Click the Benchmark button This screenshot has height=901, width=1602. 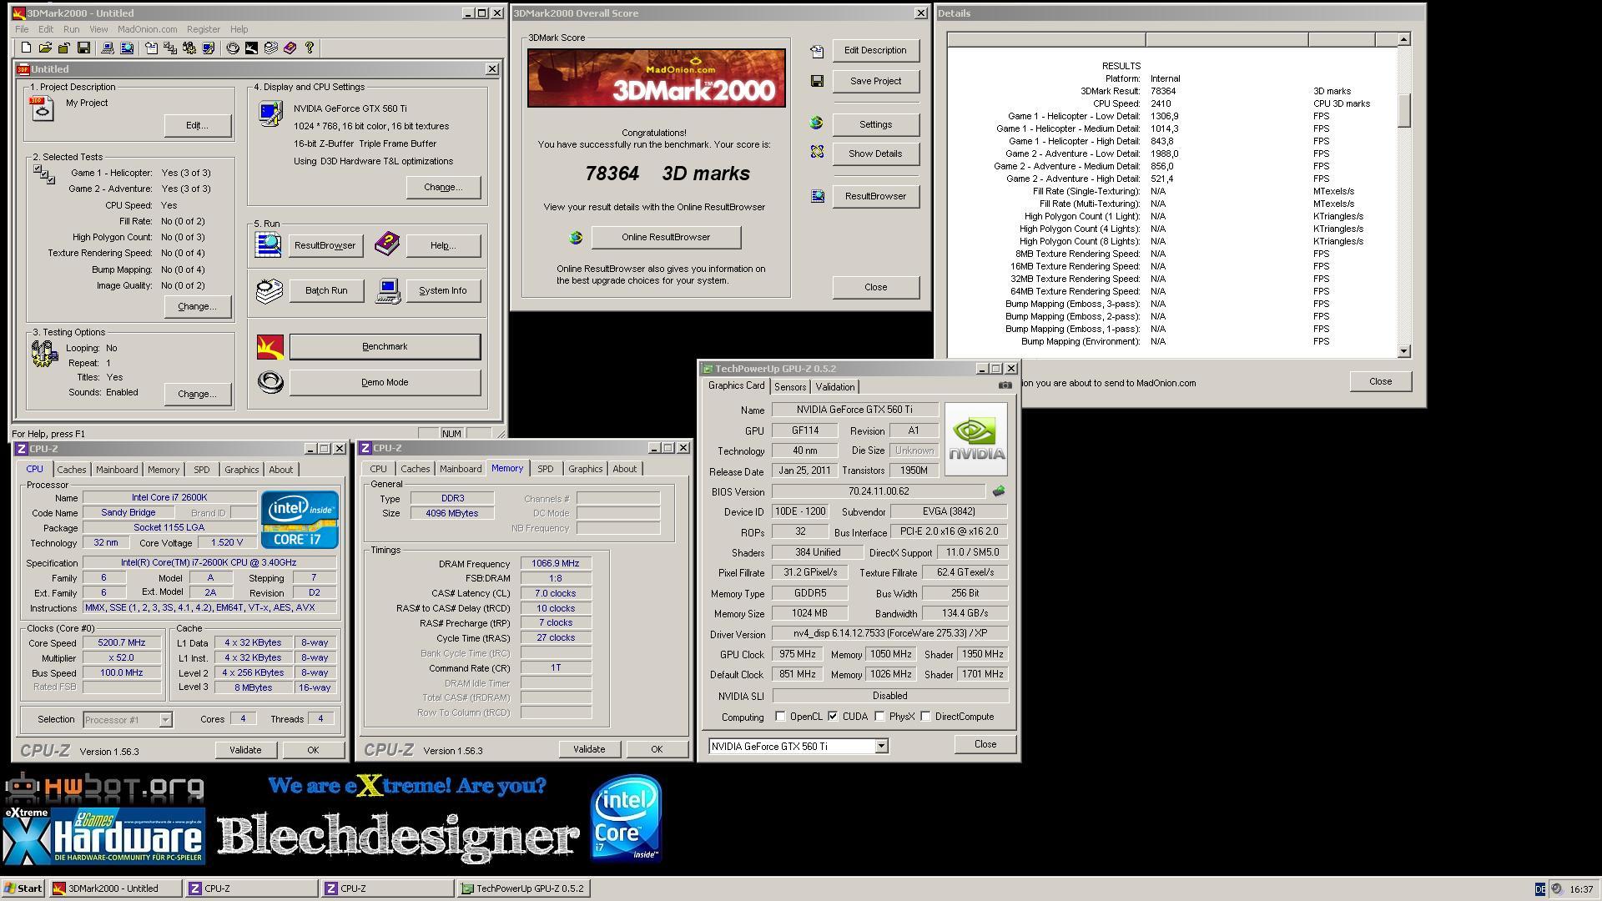[385, 346]
